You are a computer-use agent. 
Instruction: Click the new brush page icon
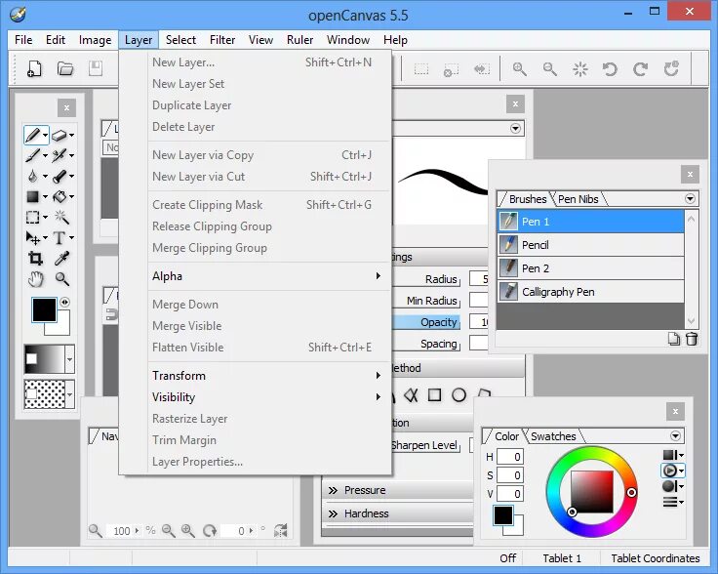673,339
